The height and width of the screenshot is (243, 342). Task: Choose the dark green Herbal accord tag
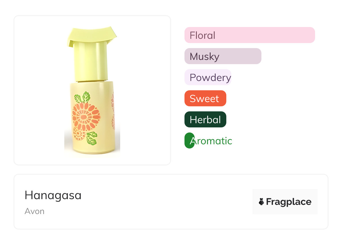(205, 120)
